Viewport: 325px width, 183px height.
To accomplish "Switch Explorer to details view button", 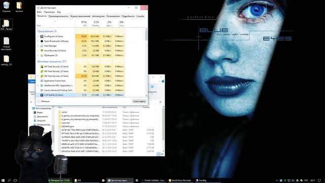I will tap(158, 154).
